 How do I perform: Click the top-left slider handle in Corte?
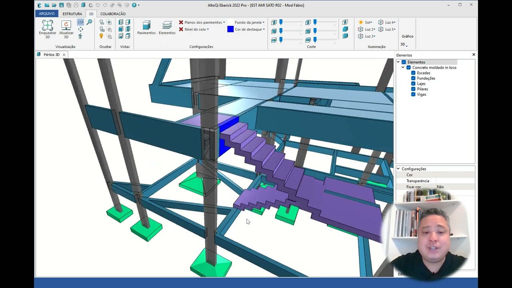tap(281, 22)
